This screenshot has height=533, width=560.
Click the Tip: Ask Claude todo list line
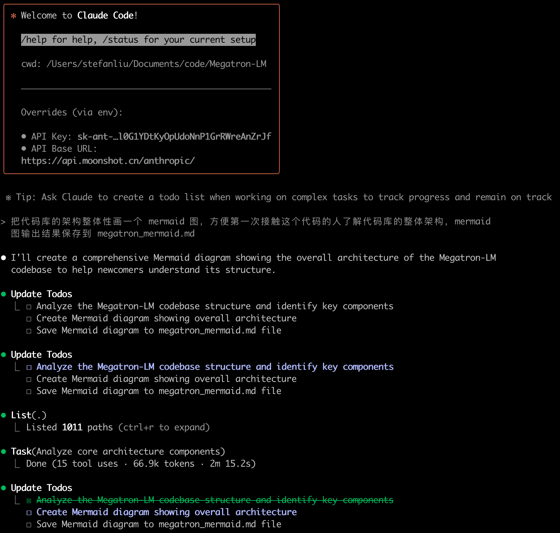coord(284,197)
